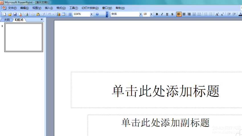Insert a table
Image resolution: width=242 pixels, height=136 pixels.
63,14
